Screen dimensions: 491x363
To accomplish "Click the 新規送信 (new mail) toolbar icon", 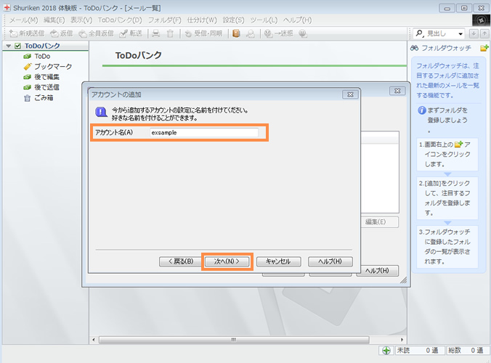I will tap(29, 33).
